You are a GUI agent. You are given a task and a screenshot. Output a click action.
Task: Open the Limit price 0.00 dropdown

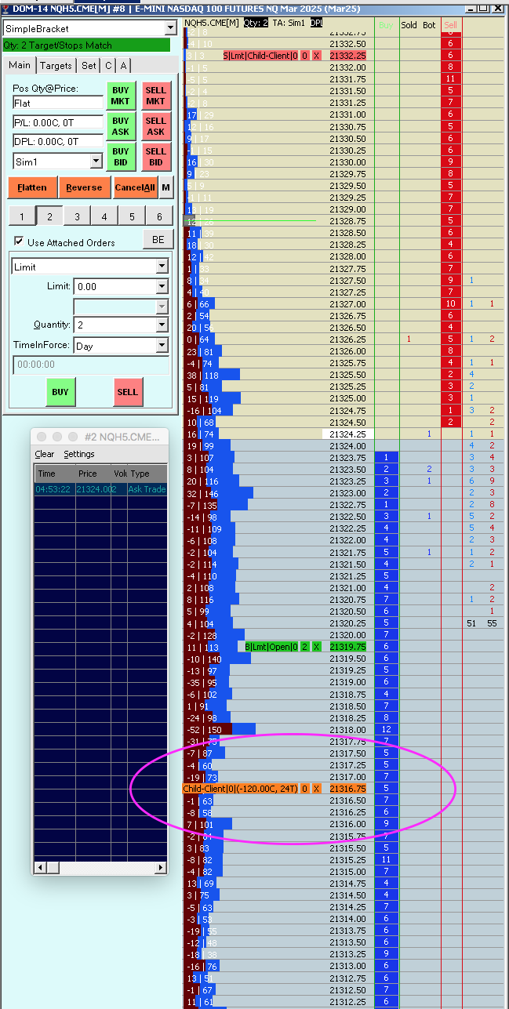pyautogui.click(x=162, y=287)
